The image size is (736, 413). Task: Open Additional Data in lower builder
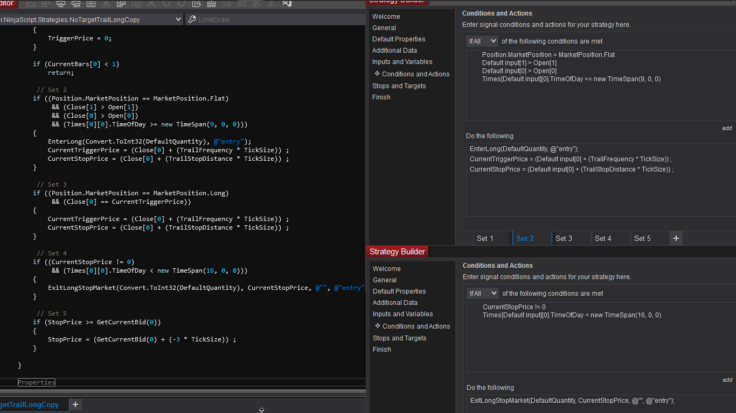tap(395, 303)
